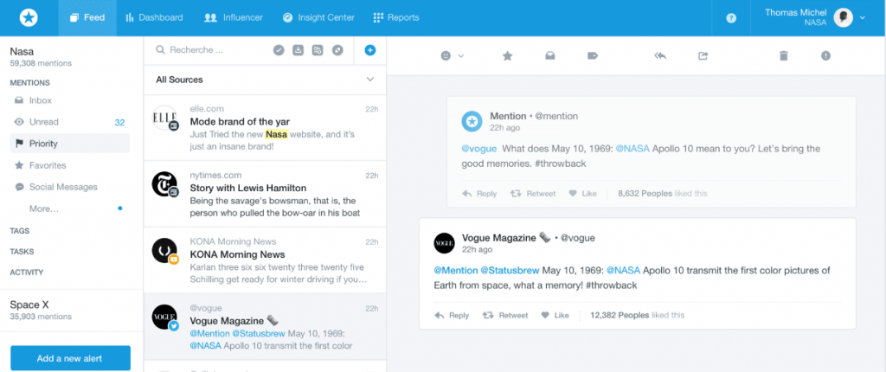Click the share export icon in toolbar

703,56
